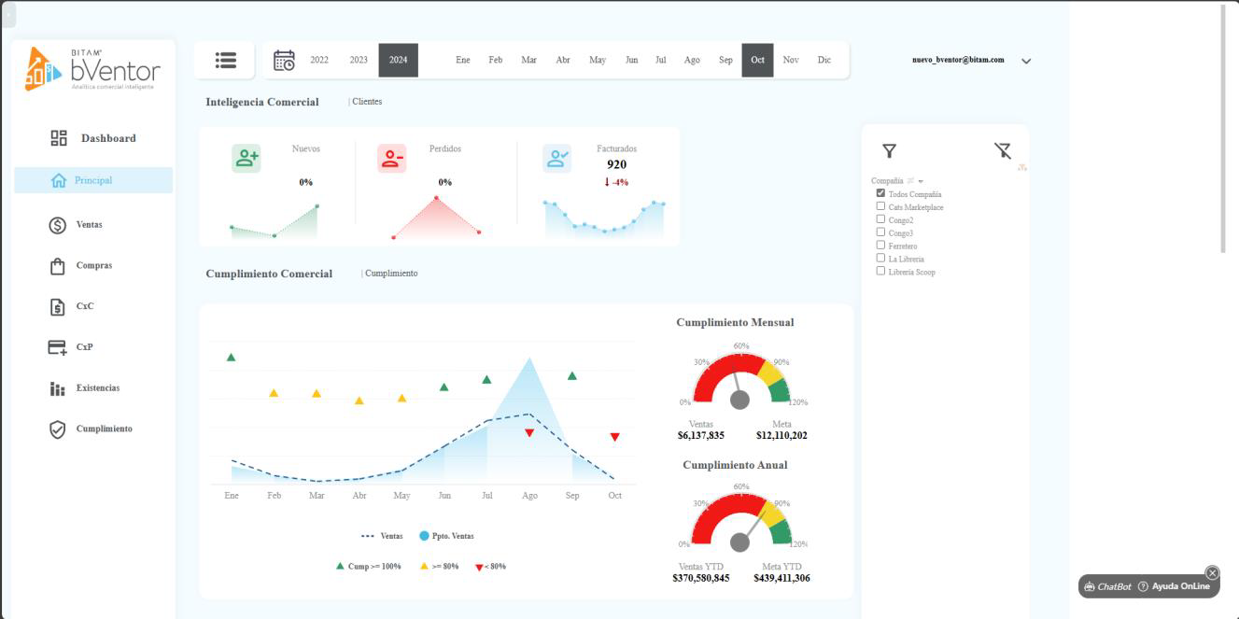Choose Abr in the month selector bar
Viewport: 1239px width, 619px height.
[563, 60]
